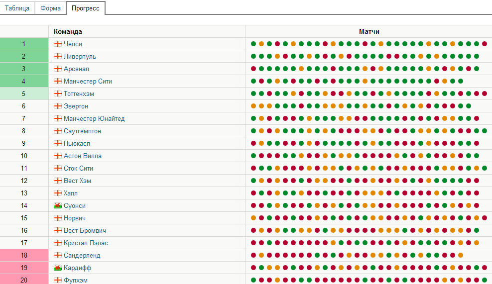Click the England flag beside Арсенал

pos(58,68)
